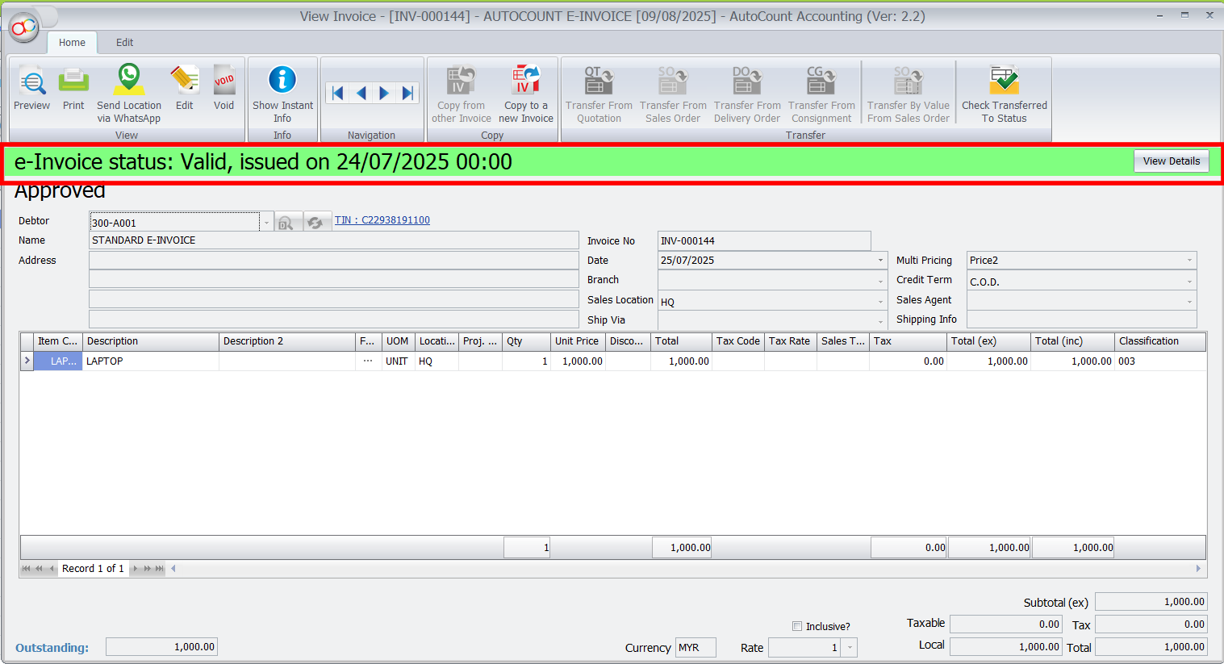Image resolution: width=1224 pixels, height=664 pixels.
Task: Click the Void invoice icon
Action: point(223,89)
